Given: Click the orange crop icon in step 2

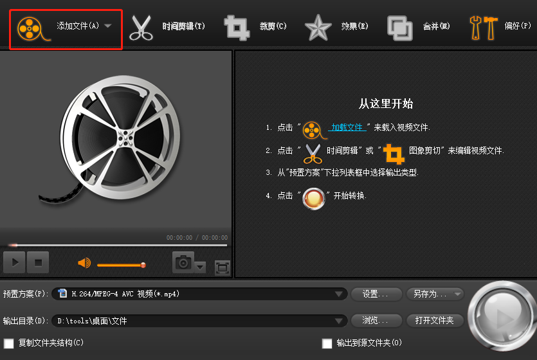Looking at the screenshot, I should [x=394, y=154].
